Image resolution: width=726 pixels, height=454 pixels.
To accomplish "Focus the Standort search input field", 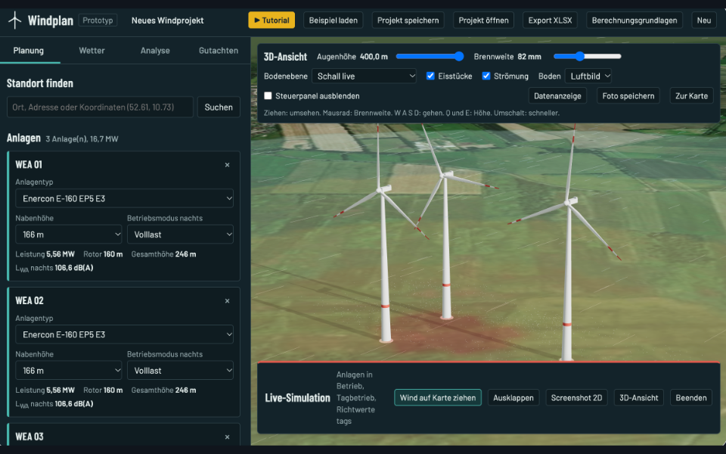I will pyautogui.click(x=100, y=107).
